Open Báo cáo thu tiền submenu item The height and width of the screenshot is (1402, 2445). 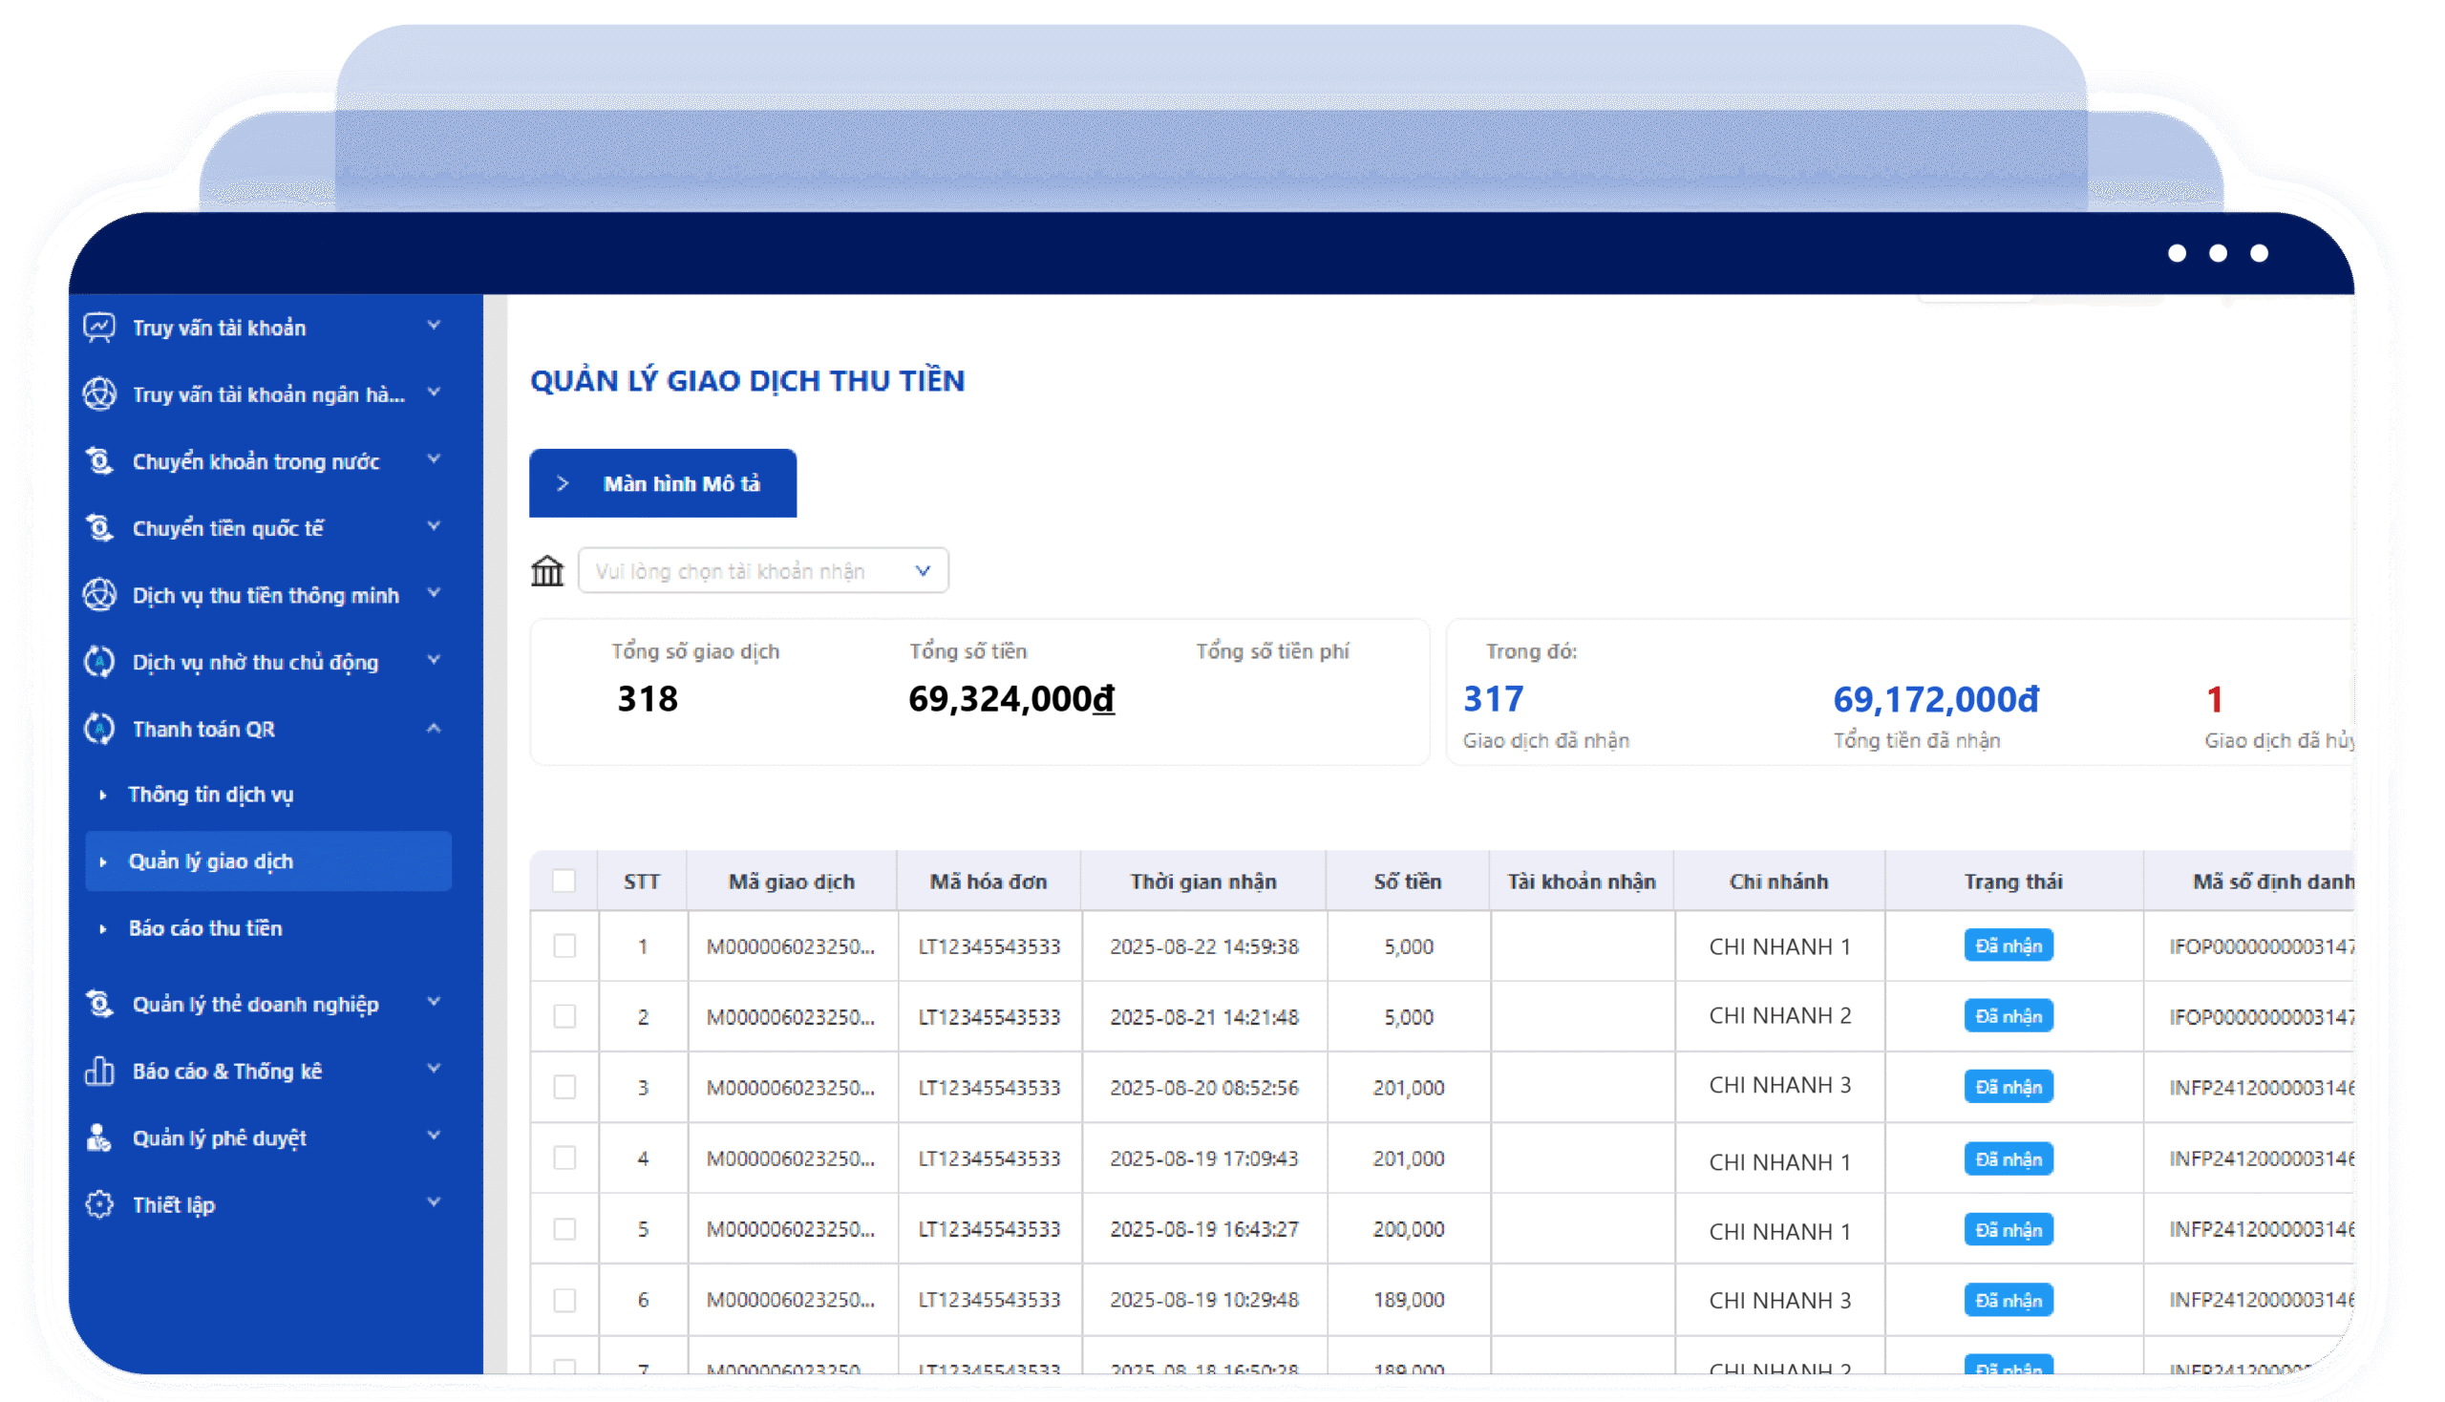point(205,928)
